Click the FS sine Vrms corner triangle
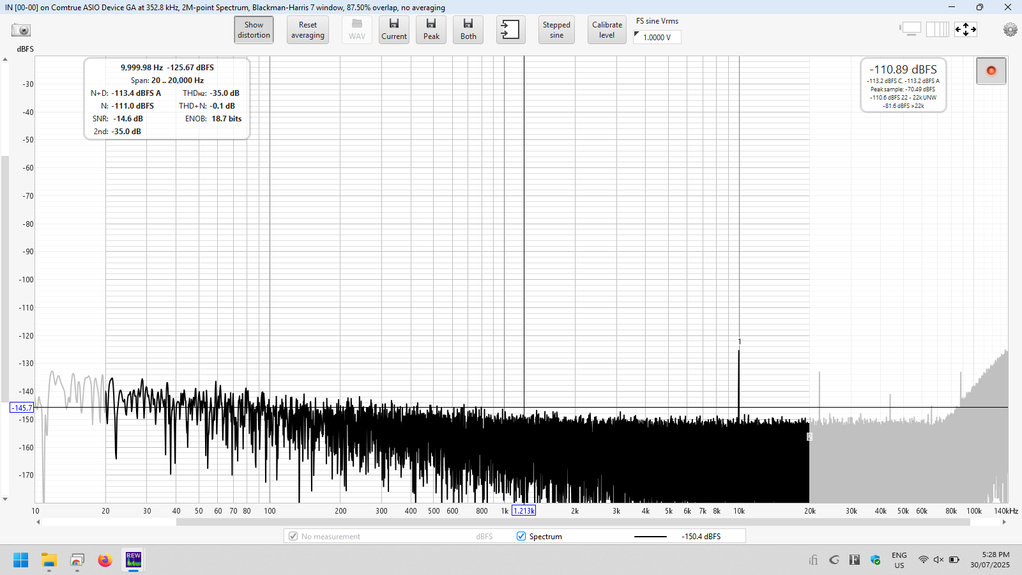The height and width of the screenshot is (575, 1022). 637,34
